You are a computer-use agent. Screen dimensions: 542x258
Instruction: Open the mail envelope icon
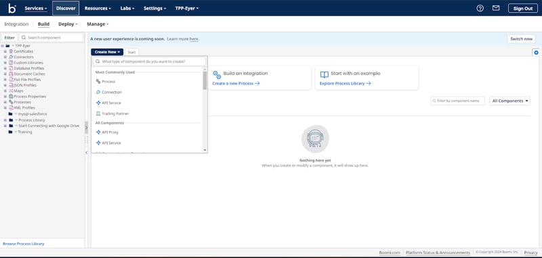(x=496, y=8)
